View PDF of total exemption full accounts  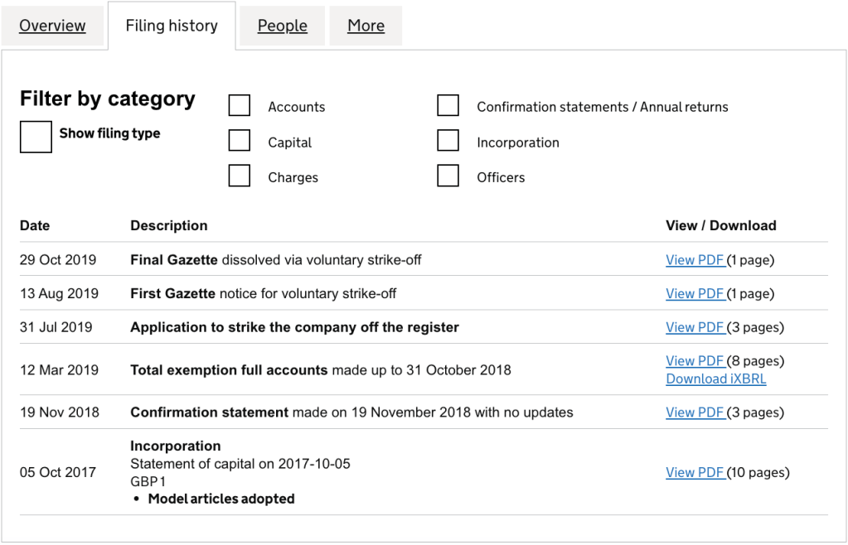click(695, 361)
